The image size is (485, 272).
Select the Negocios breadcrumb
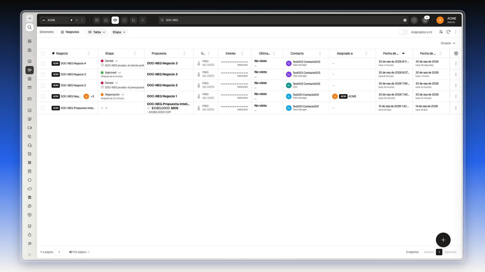[70, 32]
